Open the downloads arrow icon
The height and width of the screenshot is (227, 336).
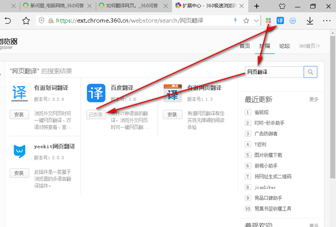(310, 21)
